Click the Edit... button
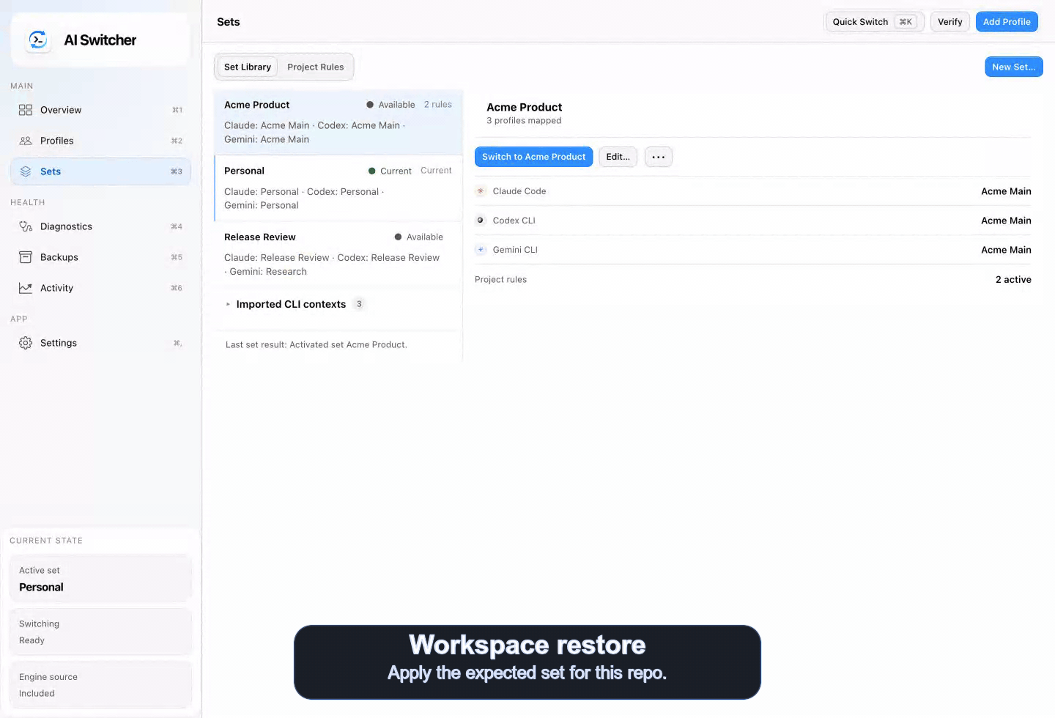Viewport: 1055px width, 718px height. point(618,157)
